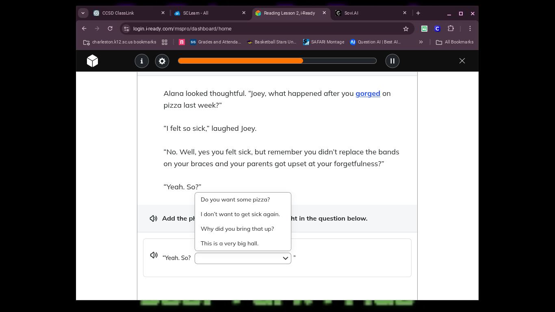
Task: Show more bookmarks with the chevron
Action: coord(421,42)
